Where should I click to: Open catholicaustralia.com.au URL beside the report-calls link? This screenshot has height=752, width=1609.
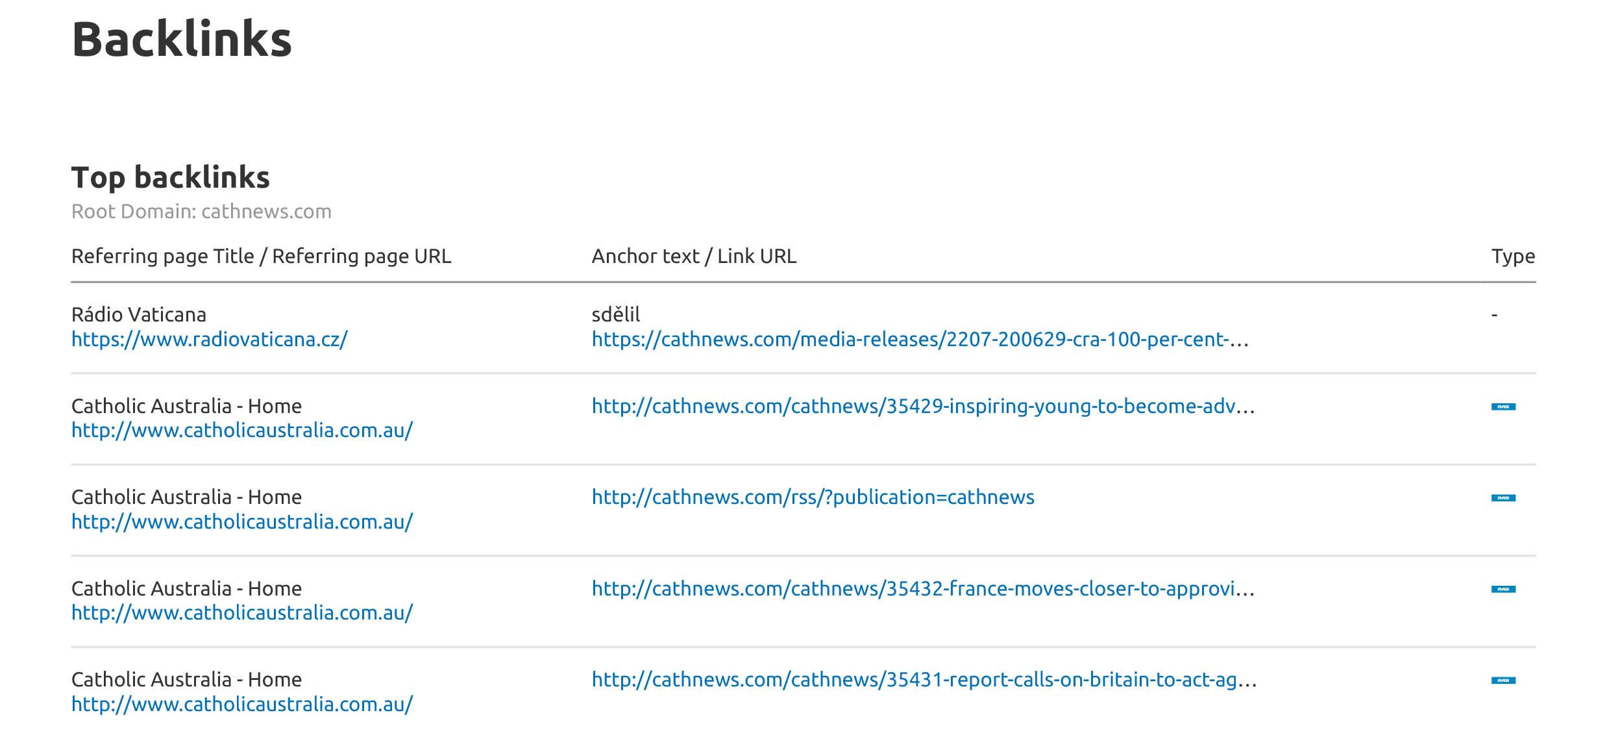click(x=241, y=705)
